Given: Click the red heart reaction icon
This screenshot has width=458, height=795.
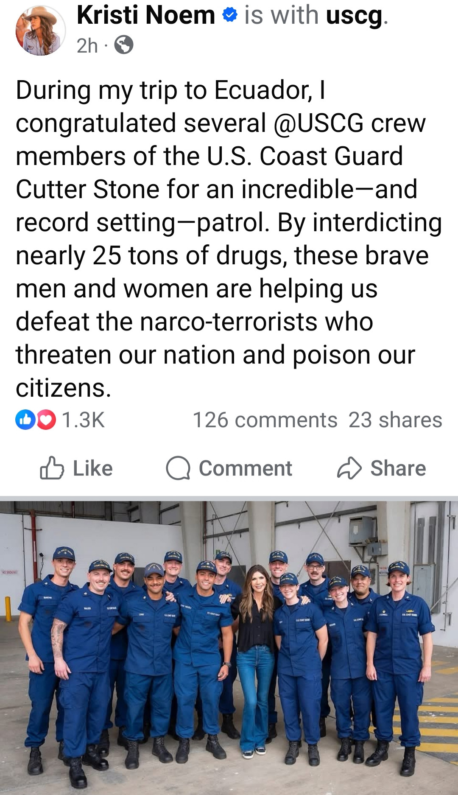Looking at the screenshot, I should (46, 420).
